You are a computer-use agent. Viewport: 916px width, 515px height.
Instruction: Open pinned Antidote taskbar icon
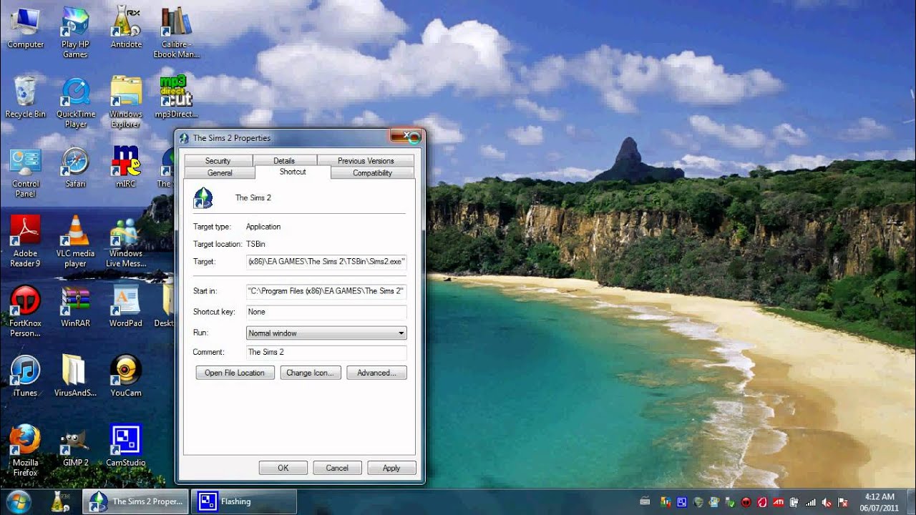pos(60,501)
